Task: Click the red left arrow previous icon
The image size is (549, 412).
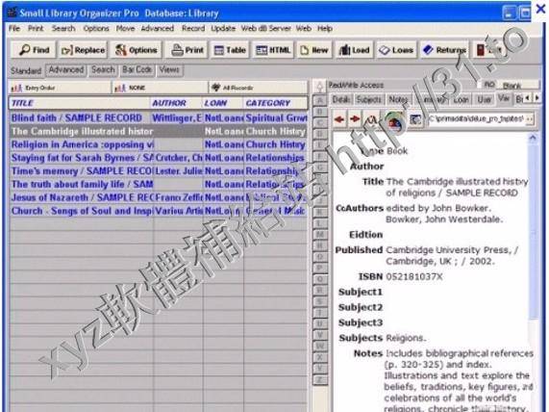Action: [338, 119]
